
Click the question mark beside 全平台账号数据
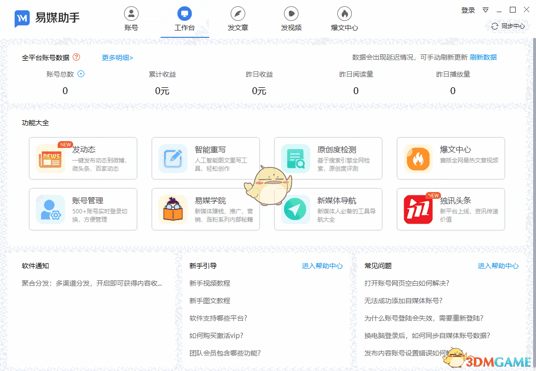point(76,57)
